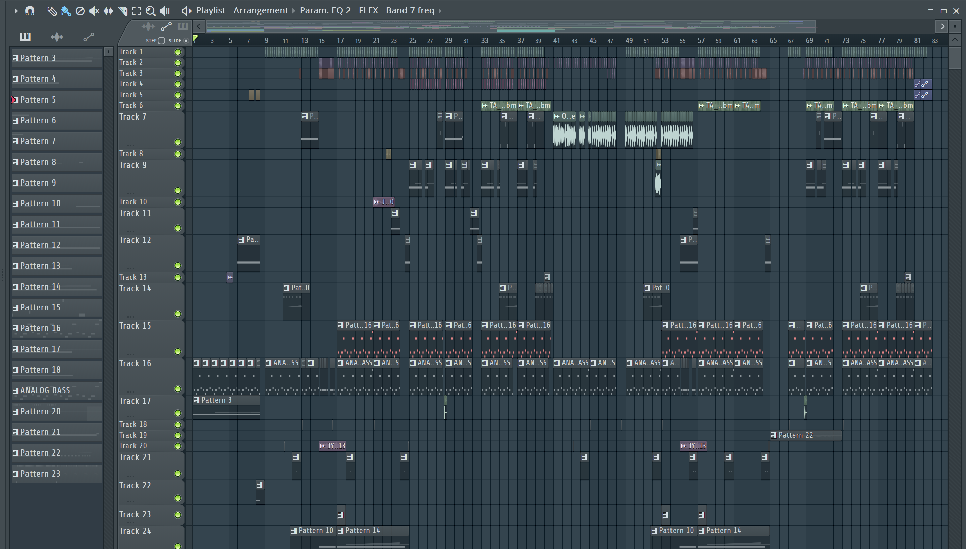Mute Track 7 with its green light
Image resolution: width=966 pixels, height=549 pixels.
tap(178, 142)
